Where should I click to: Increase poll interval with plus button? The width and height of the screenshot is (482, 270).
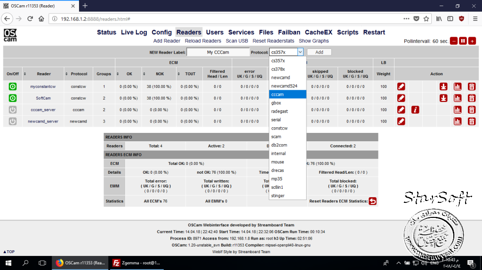point(472,41)
